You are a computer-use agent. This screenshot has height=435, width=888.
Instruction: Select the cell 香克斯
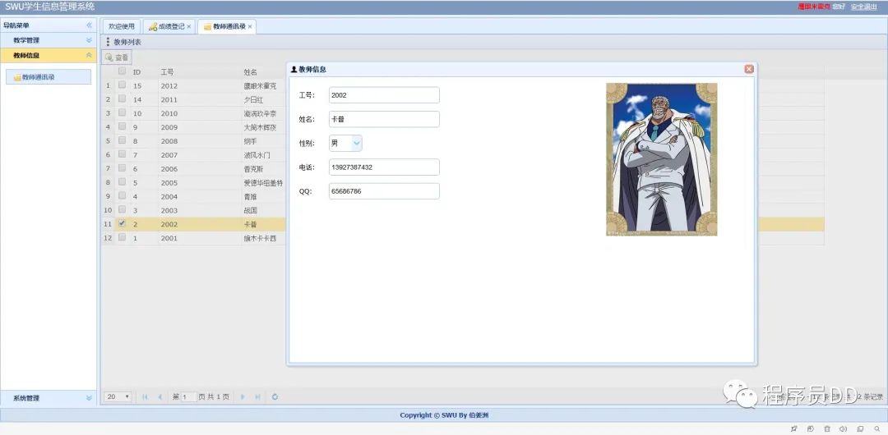click(254, 168)
